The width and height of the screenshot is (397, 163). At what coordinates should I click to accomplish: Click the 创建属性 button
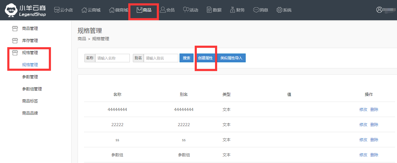(205, 58)
